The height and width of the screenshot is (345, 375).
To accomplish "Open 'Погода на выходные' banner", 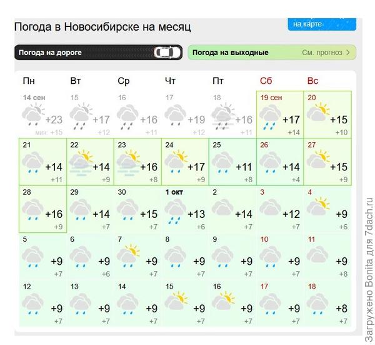I will [x=272, y=53].
